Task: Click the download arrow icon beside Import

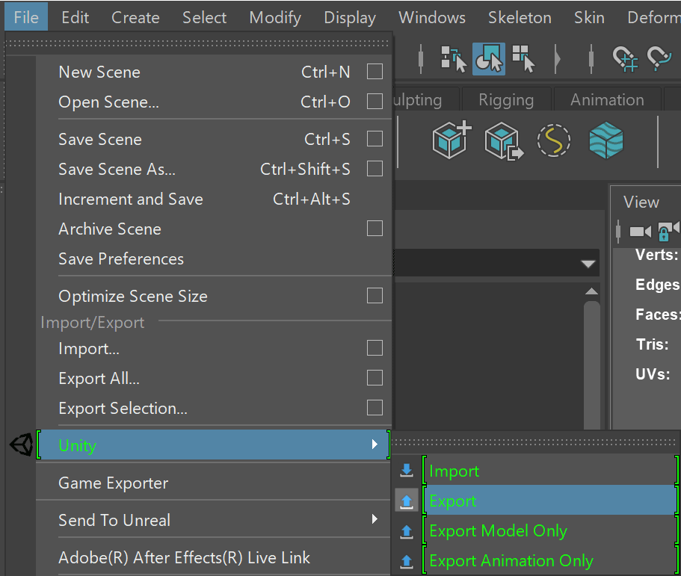Action: 407,471
